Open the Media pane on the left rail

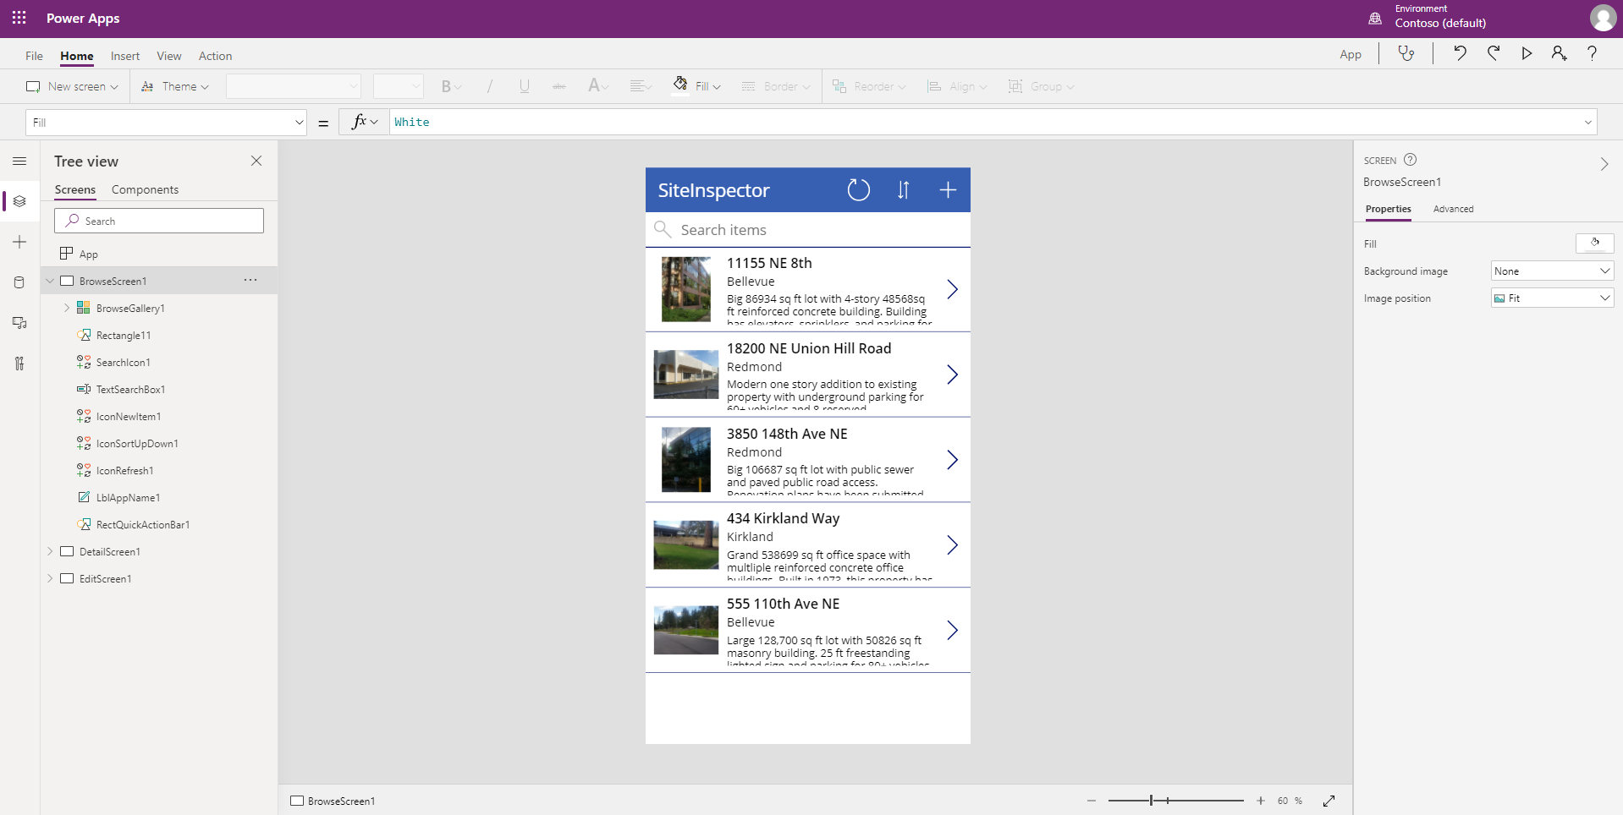(19, 322)
